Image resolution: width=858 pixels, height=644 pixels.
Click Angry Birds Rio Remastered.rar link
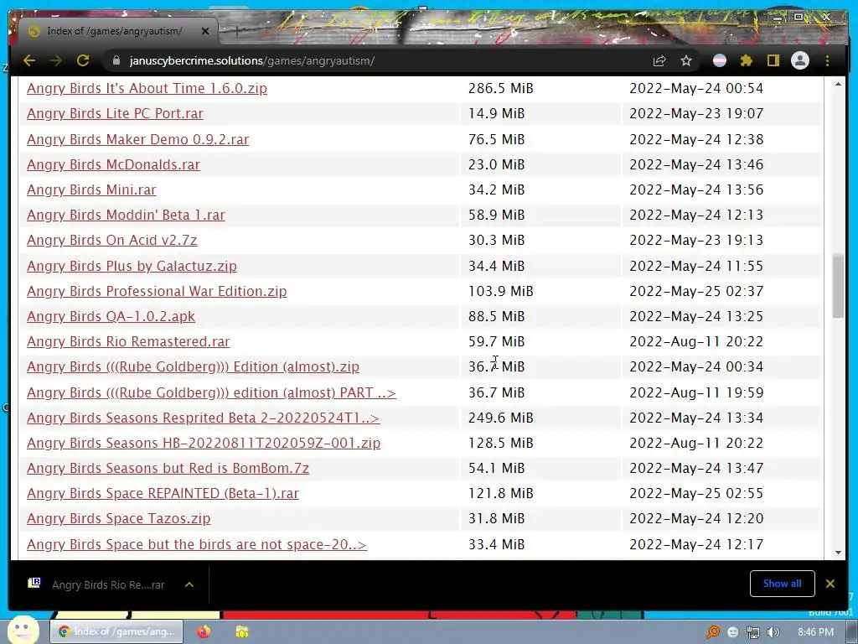[128, 341]
